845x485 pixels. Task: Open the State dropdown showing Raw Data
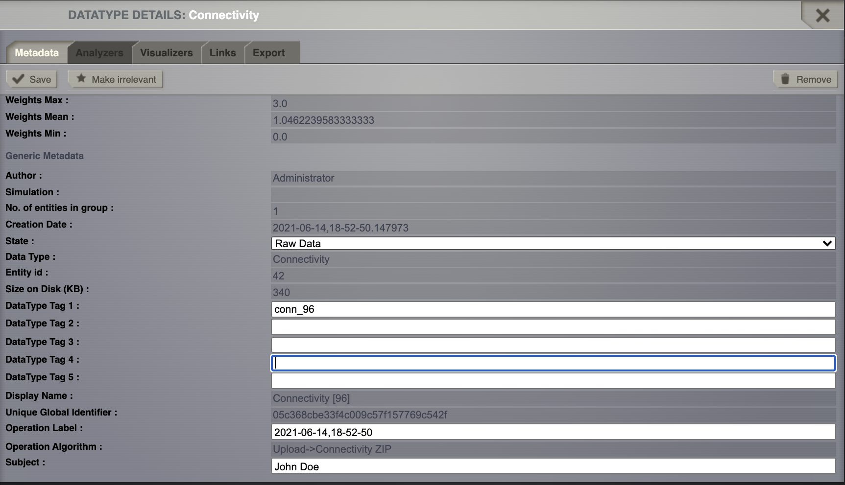click(554, 243)
